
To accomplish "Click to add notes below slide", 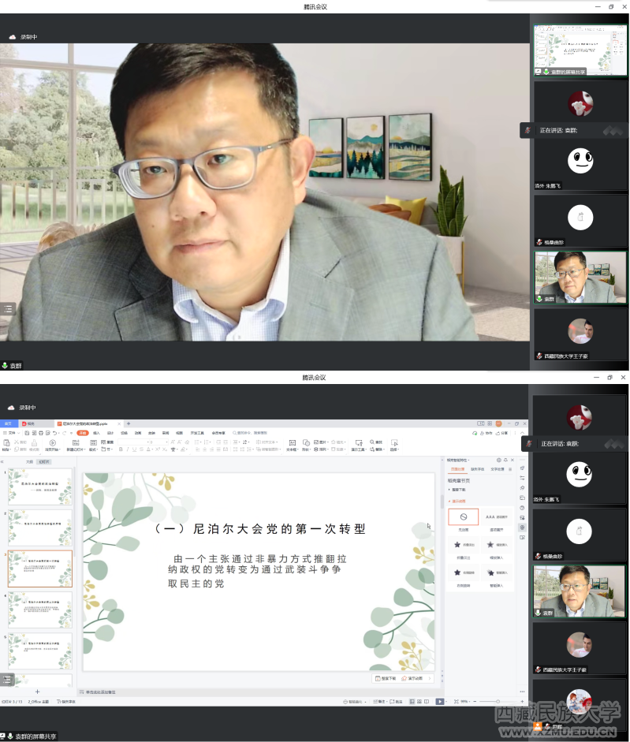I will 98,692.
